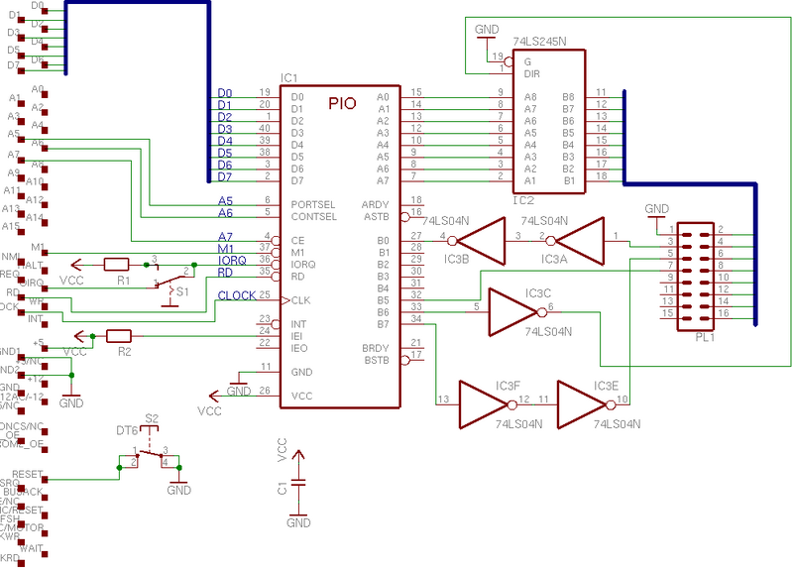The image size is (793, 571).
Task: Select the IC3F inverter symbol
Action: (488, 404)
